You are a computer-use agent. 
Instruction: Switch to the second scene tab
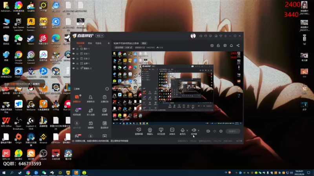coord(90,43)
